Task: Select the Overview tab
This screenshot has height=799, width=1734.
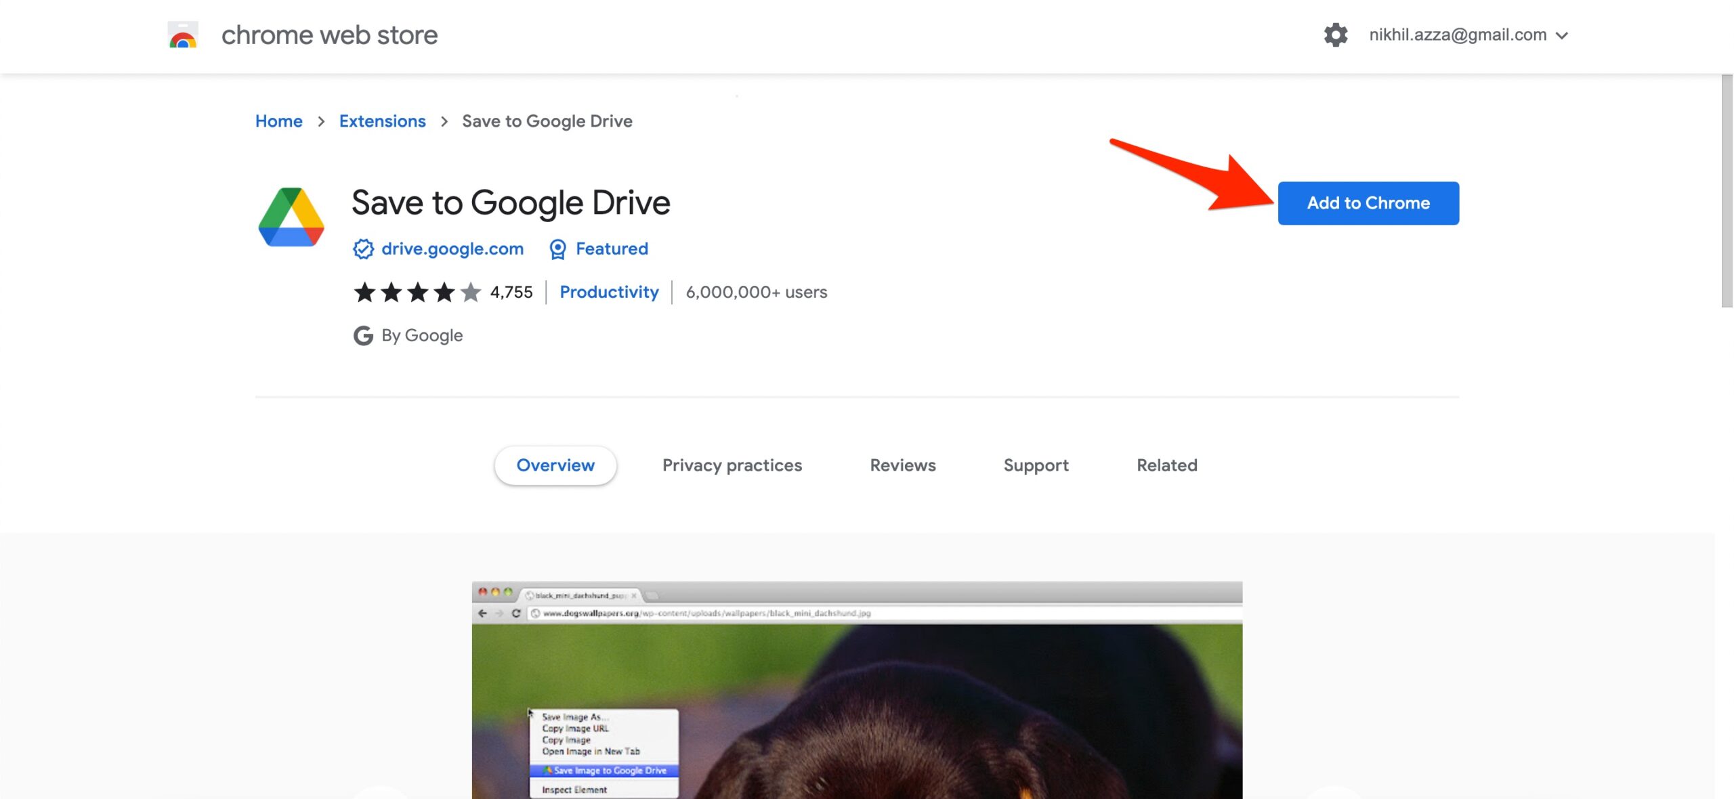Action: coord(555,465)
